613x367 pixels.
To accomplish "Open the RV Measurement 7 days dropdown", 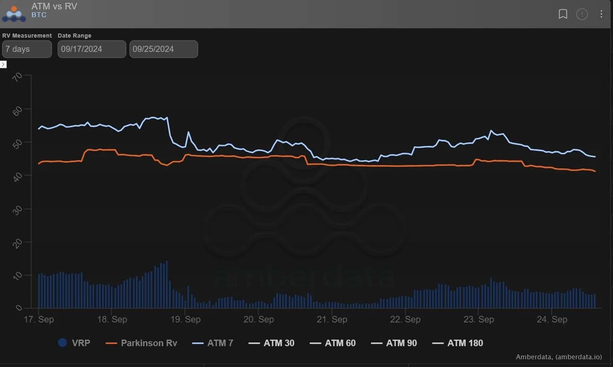I will (27, 49).
